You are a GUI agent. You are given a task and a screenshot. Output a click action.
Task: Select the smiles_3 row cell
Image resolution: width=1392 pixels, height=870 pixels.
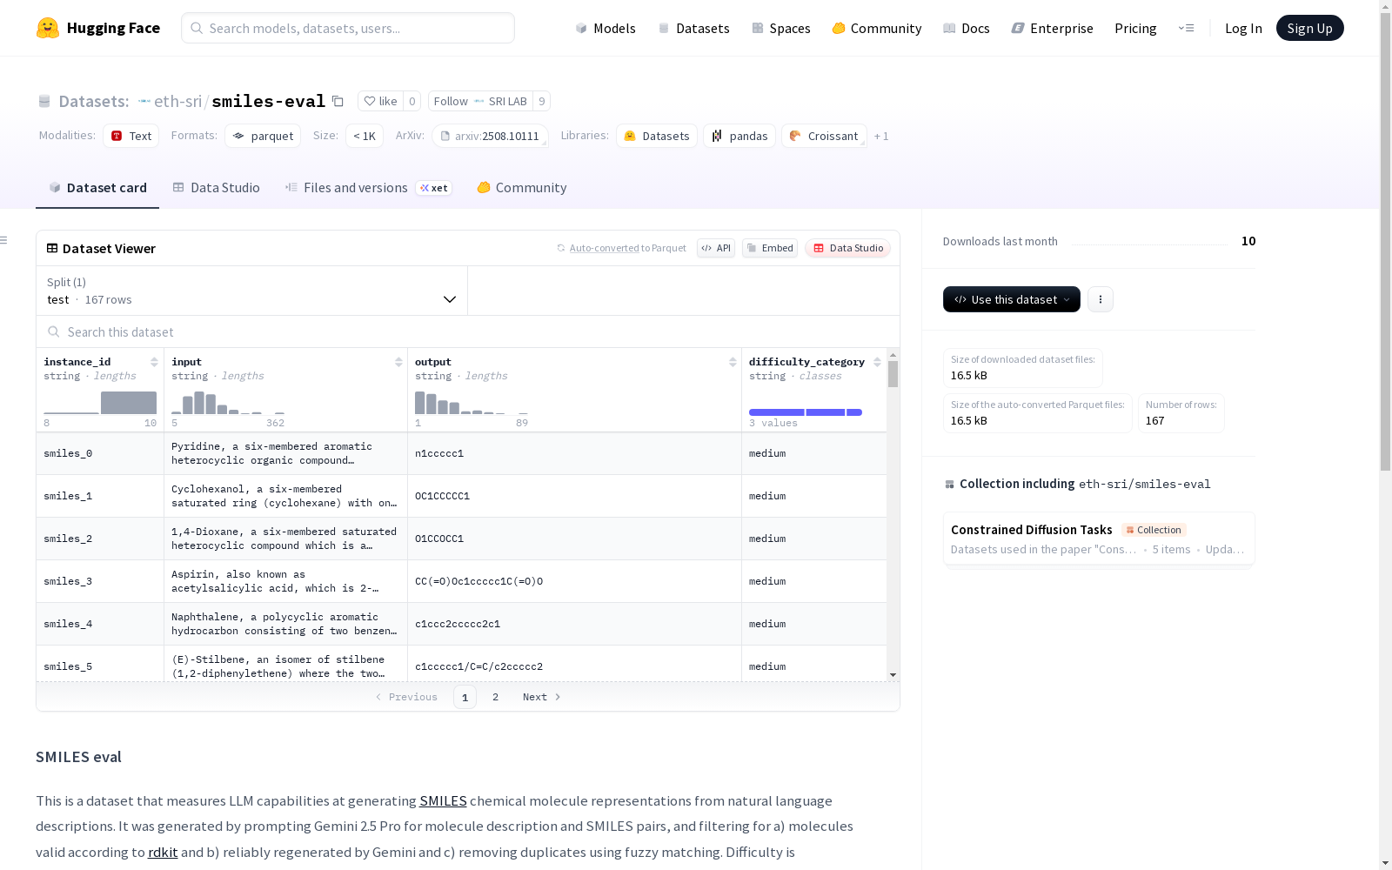tap(100, 581)
